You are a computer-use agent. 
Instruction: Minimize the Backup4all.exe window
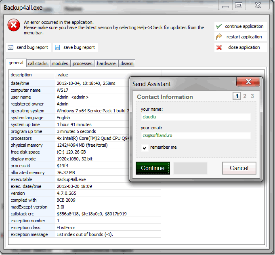click(x=225, y=5)
